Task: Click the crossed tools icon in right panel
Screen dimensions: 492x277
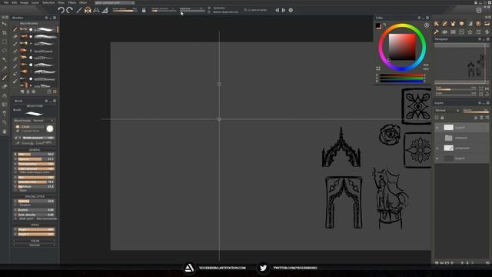Action: click(x=436, y=24)
